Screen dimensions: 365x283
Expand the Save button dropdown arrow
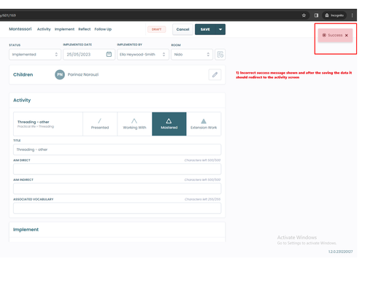pyautogui.click(x=220, y=29)
